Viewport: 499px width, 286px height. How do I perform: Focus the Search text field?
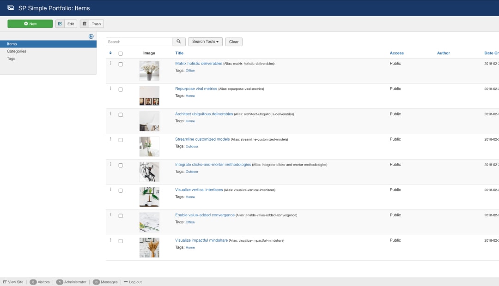coord(139,42)
